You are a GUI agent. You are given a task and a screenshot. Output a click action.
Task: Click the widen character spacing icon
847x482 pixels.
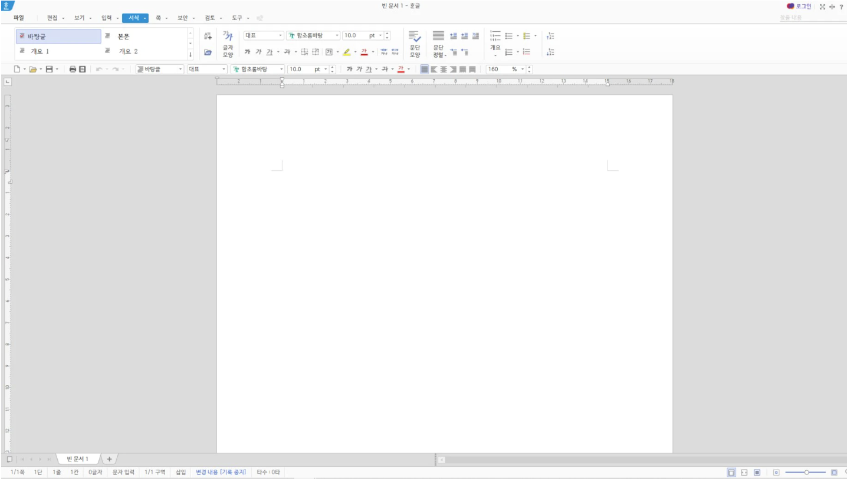coord(395,52)
